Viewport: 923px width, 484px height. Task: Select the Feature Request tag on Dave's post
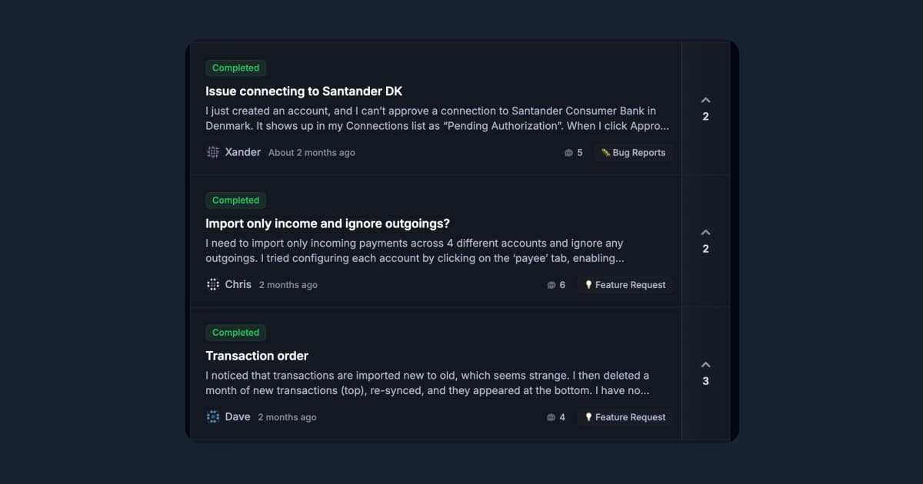[x=625, y=417]
